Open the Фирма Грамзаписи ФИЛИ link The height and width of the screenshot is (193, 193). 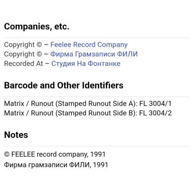pyautogui.click(x=94, y=54)
